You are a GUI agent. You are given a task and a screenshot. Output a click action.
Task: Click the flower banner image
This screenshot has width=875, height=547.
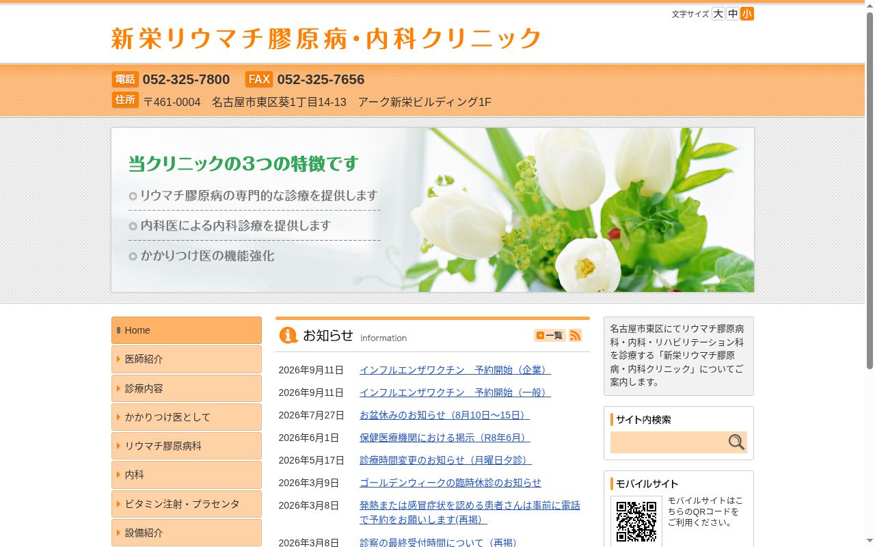(x=433, y=210)
